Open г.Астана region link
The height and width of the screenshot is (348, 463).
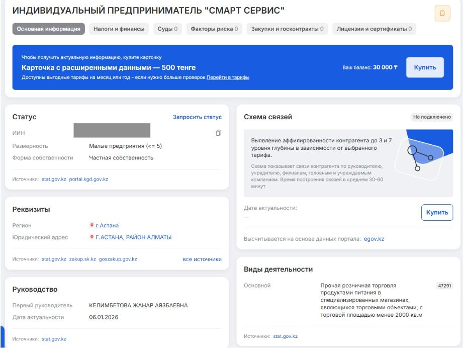click(x=107, y=225)
